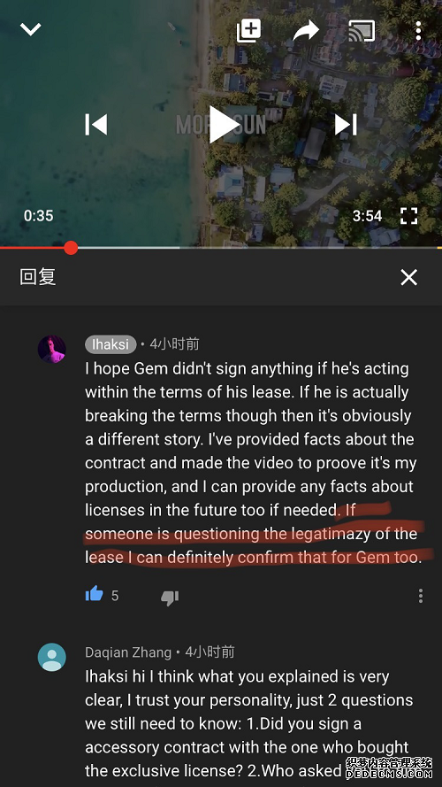
Task: Open more options for Ihaksi's comment
Action: 421,596
